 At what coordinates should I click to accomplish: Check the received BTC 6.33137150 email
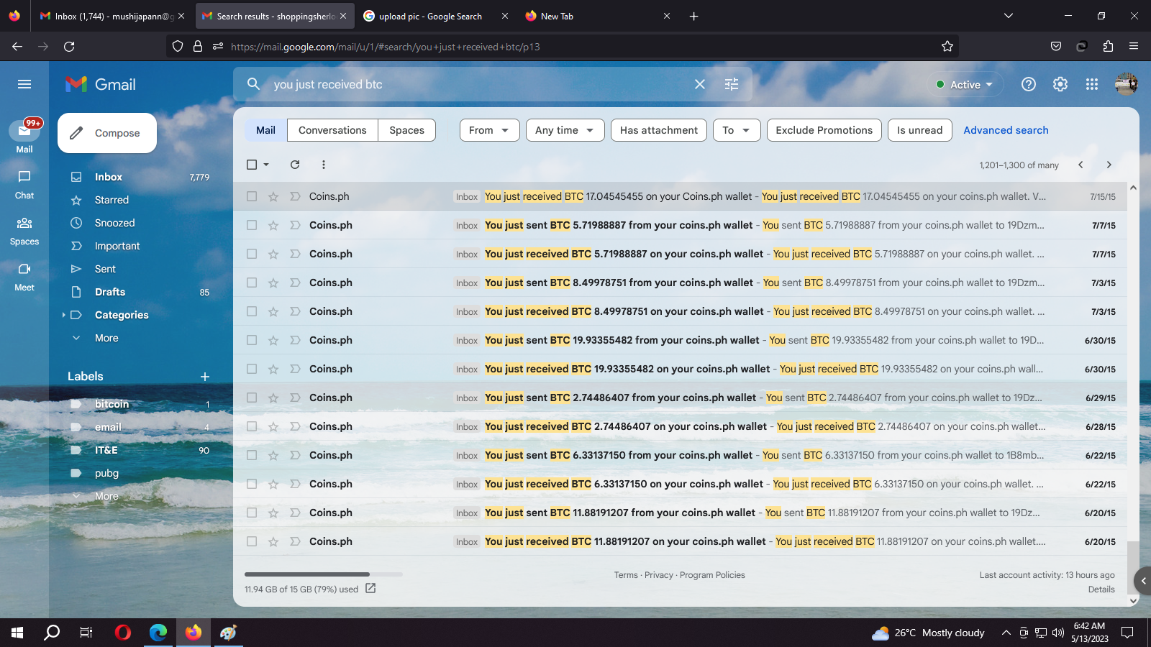[252, 484]
